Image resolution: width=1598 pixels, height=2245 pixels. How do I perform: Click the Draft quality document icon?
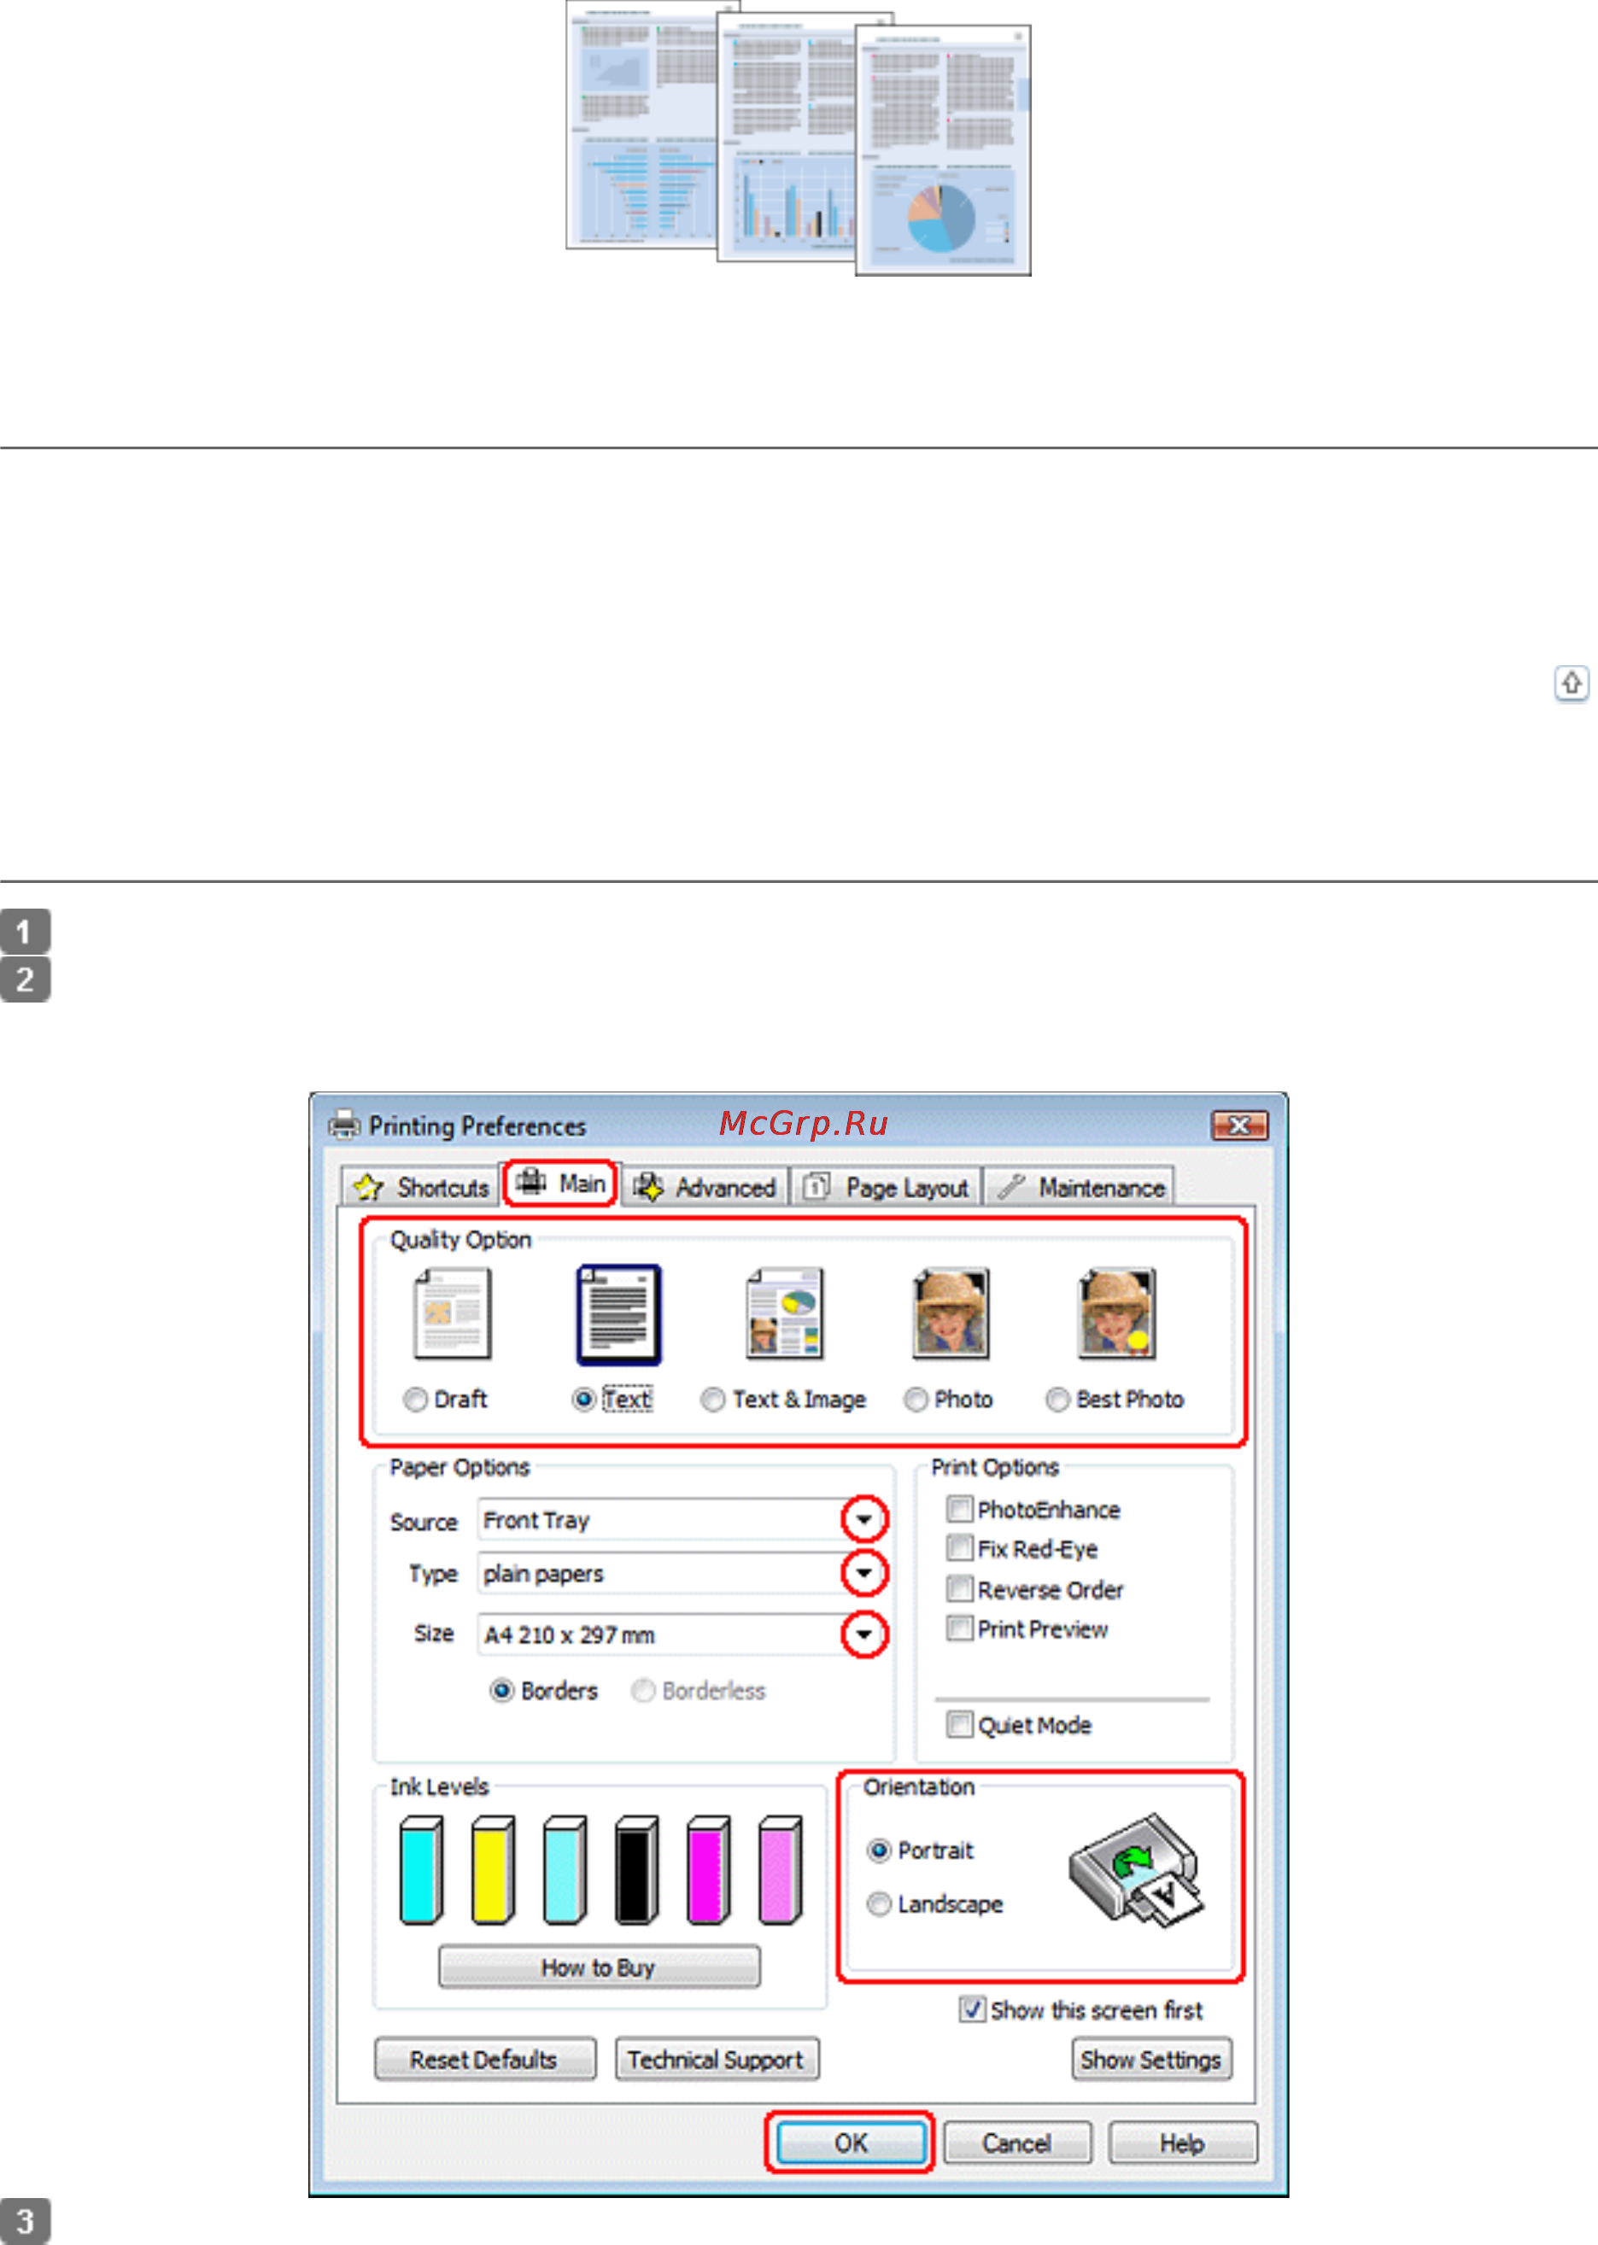click(x=453, y=1313)
